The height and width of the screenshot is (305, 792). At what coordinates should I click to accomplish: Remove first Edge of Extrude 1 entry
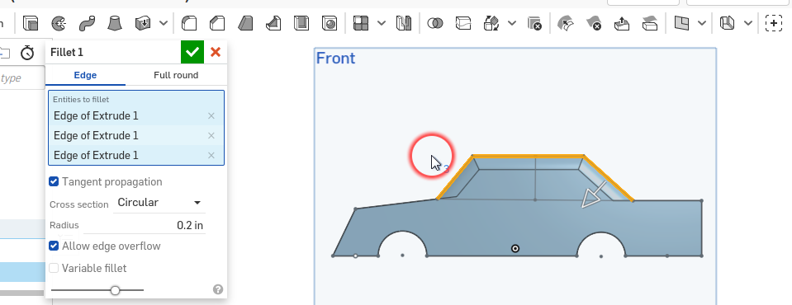(211, 116)
